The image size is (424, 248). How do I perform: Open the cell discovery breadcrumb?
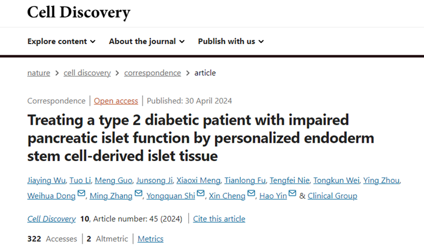(87, 73)
